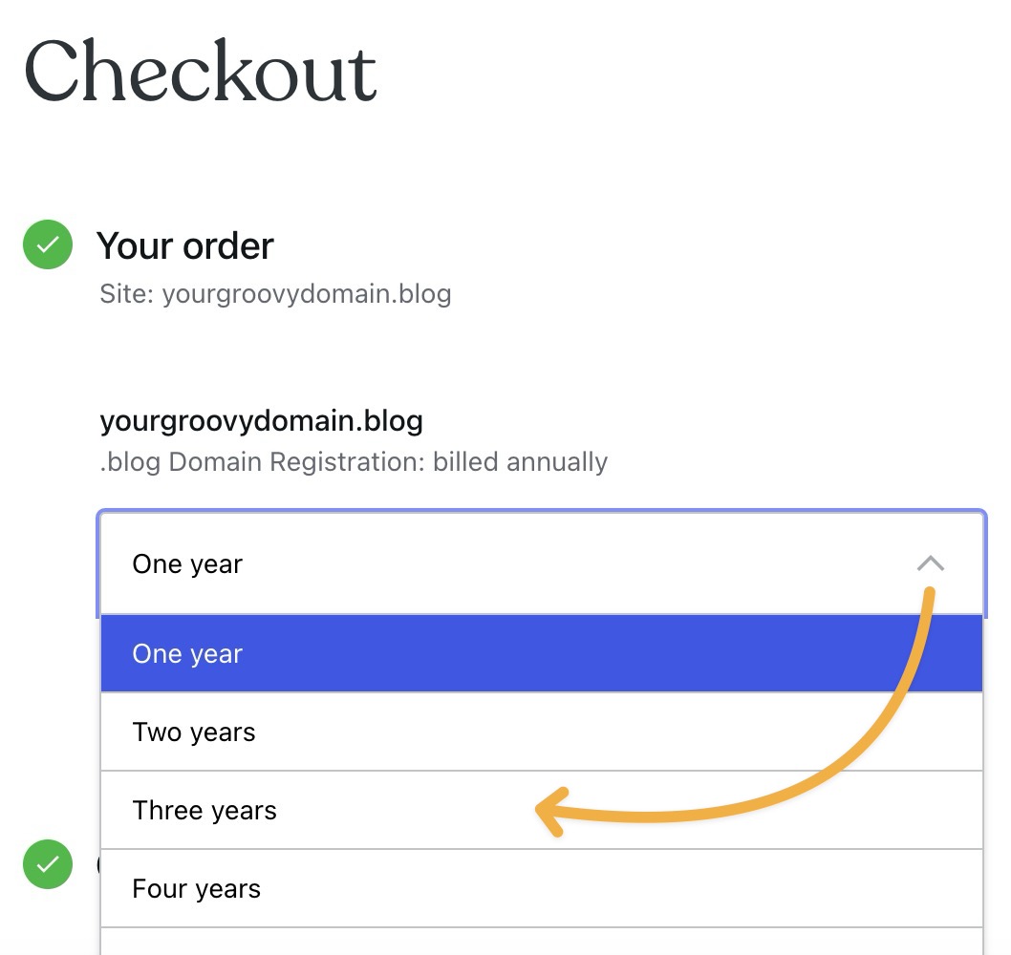This screenshot has height=955, width=1011.
Task: Click the green checkmark beside Your order
Action: click(48, 244)
